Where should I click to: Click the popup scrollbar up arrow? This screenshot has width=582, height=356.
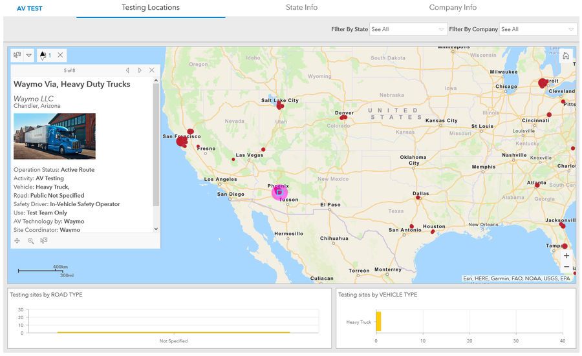(x=156, y=80)
